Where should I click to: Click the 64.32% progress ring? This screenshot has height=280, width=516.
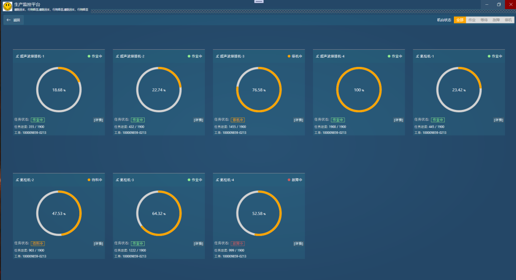coord(159,214)
